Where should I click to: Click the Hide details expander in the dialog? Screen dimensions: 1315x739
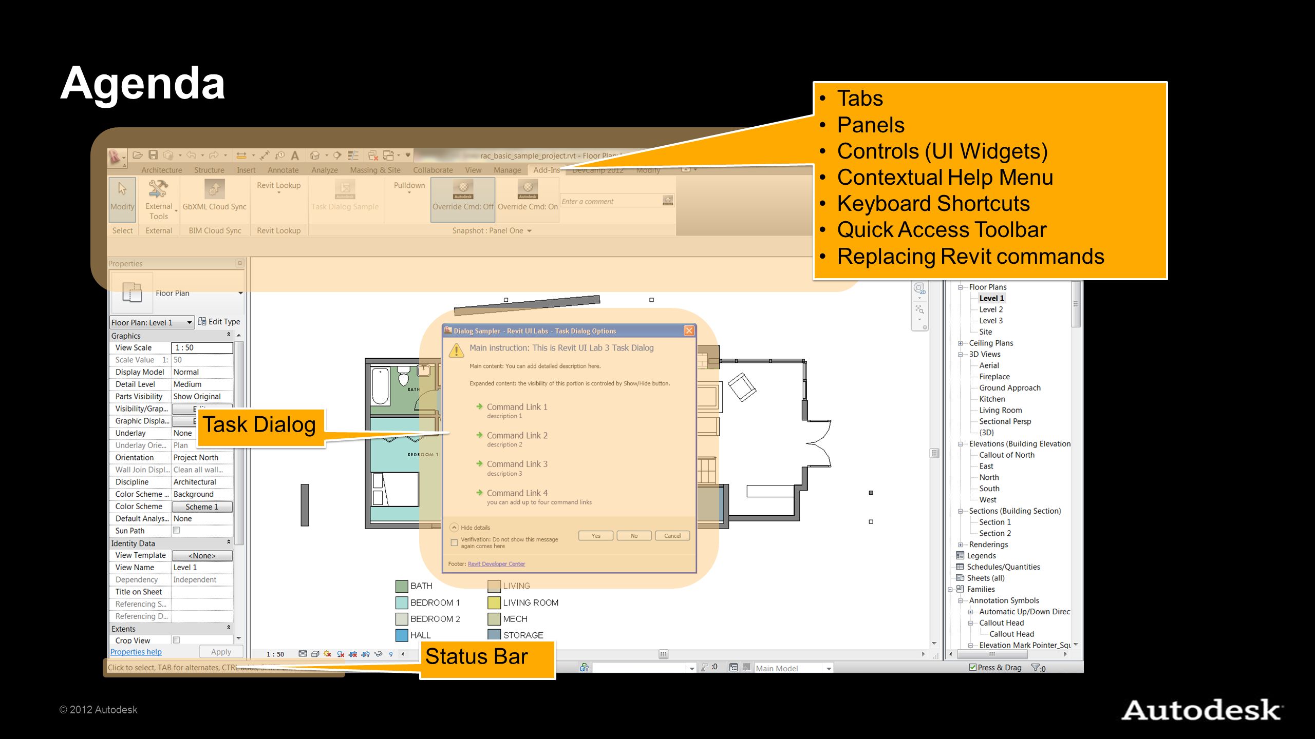[454, 528]
